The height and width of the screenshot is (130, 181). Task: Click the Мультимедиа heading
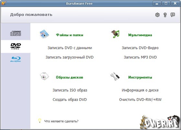click(x=140, y=35)
